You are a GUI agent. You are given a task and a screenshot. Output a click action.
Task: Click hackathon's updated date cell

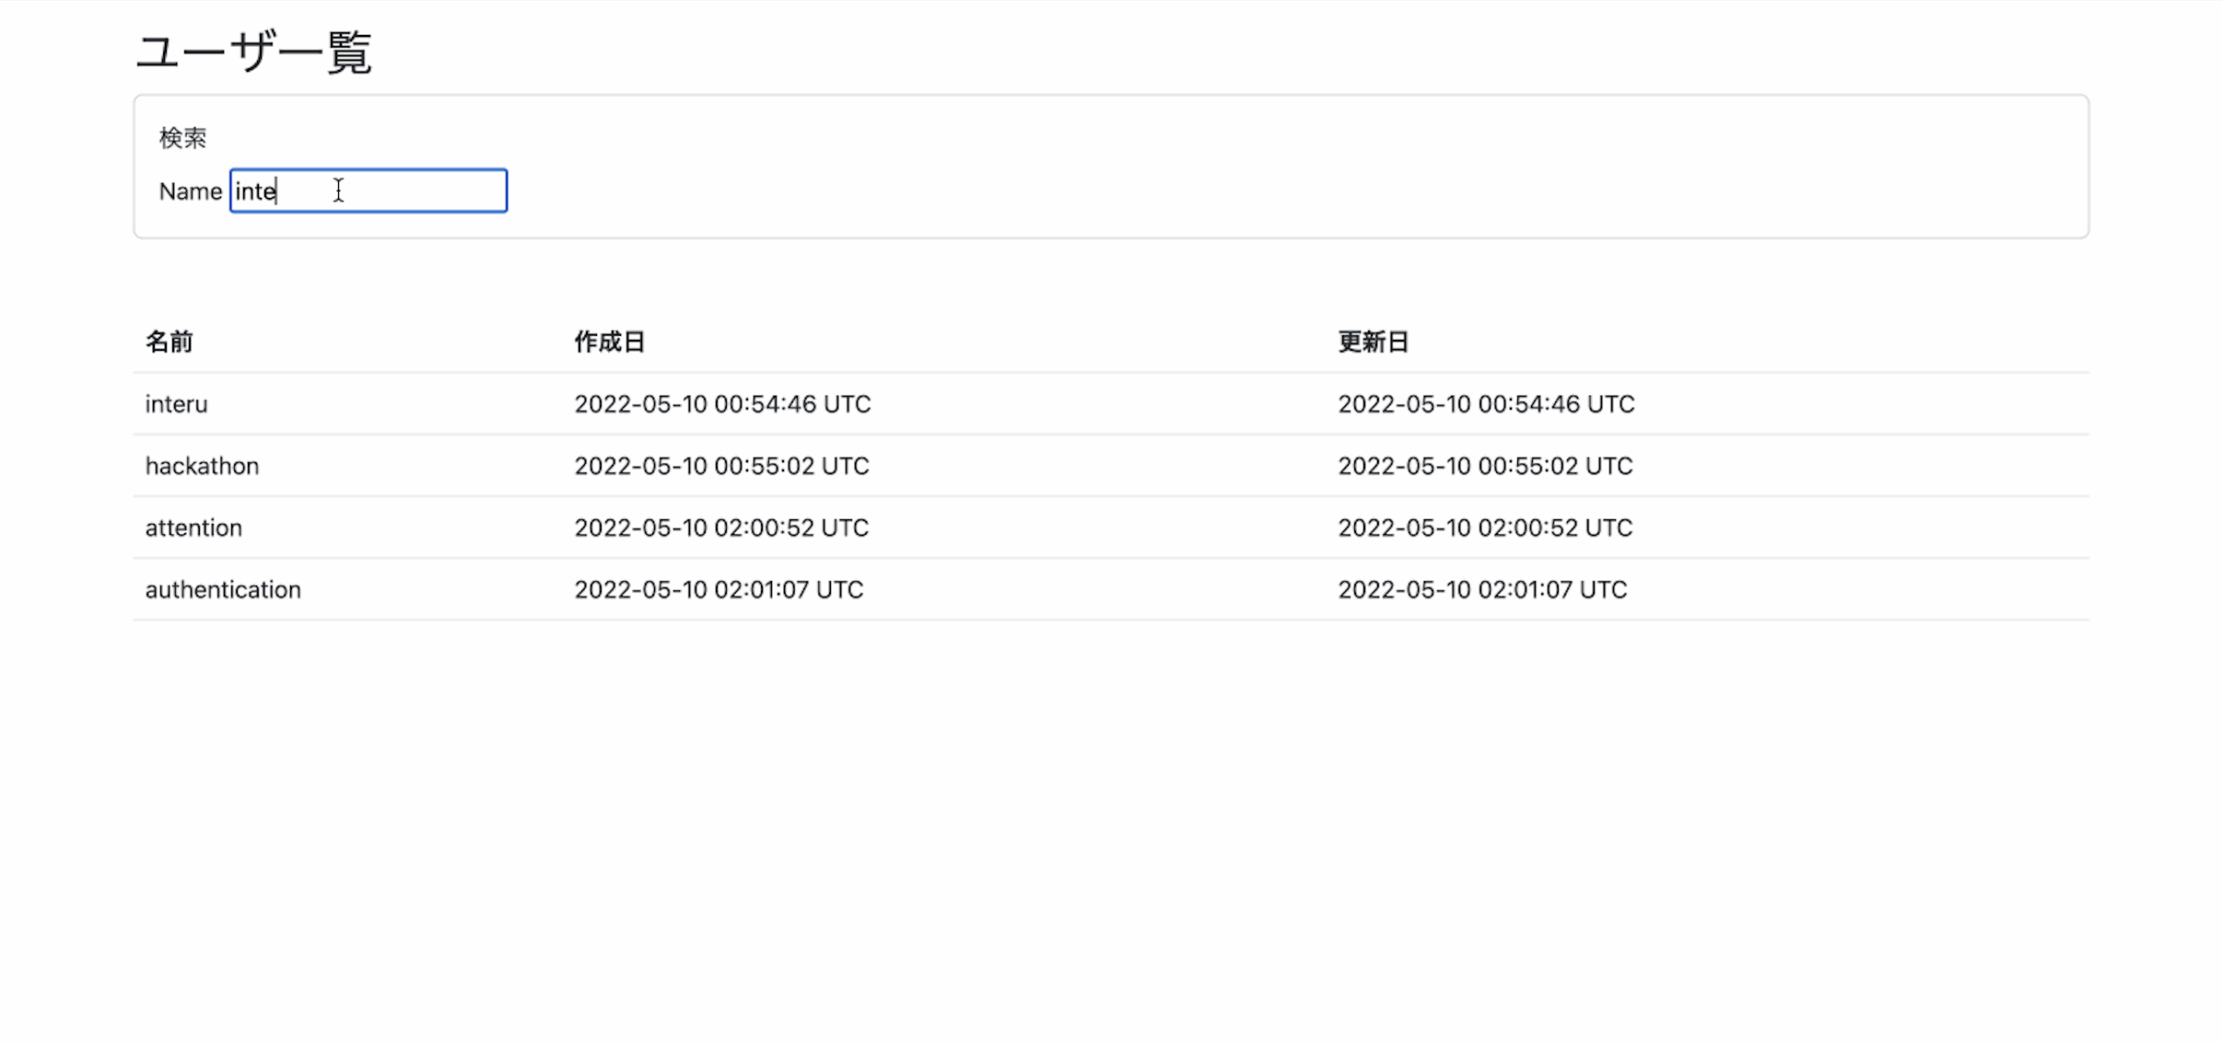(1485, 466)
